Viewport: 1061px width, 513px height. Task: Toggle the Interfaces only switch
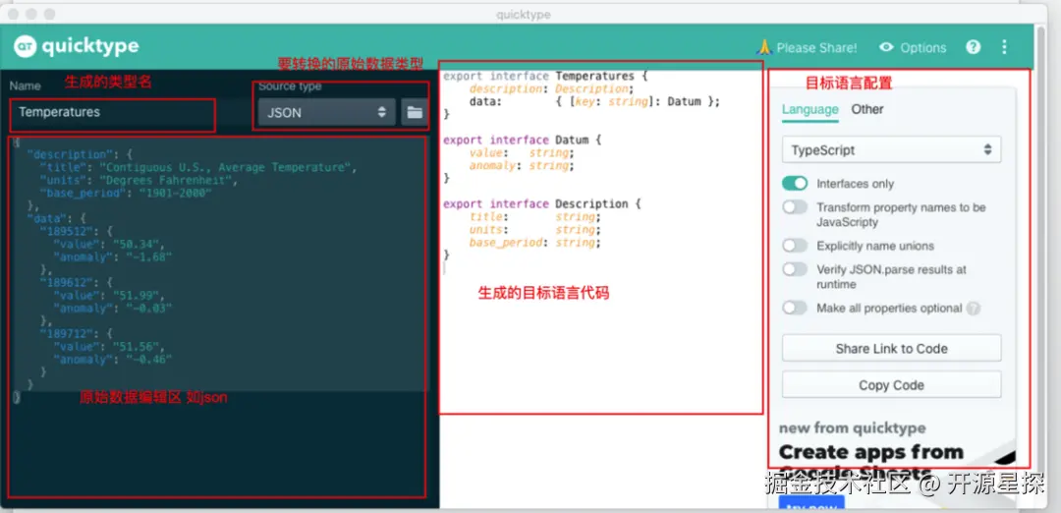795,184
